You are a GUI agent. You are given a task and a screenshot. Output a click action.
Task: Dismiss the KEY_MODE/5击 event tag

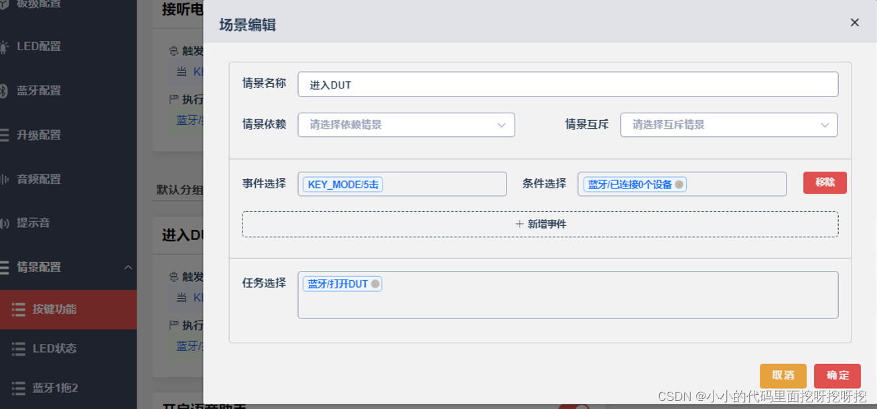(342, 184)
